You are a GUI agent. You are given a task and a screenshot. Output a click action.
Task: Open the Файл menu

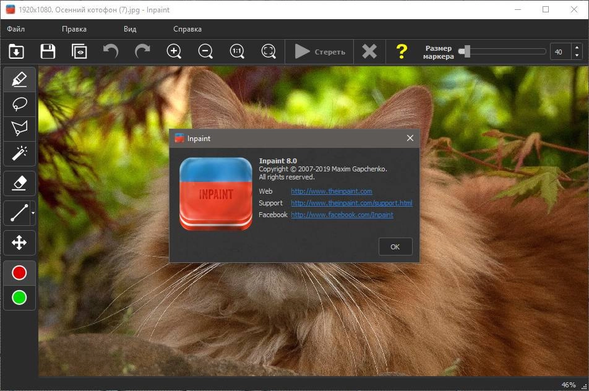[16, 29]
